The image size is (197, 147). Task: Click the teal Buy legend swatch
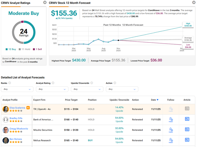pyautogui.click(x=7, y=49)
